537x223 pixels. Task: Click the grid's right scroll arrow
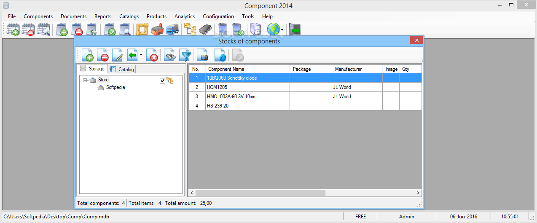tap(418, 193)
